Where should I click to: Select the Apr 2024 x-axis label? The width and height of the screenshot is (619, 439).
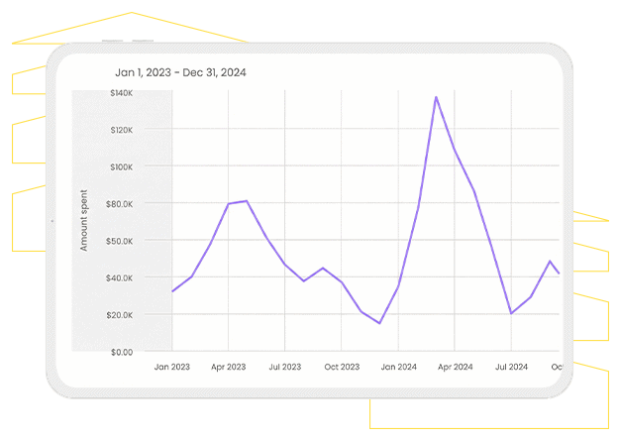455,367
